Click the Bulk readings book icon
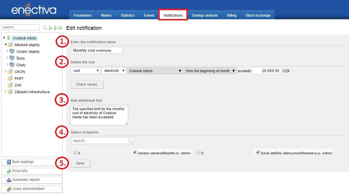The height and width of the screenshot is (194, 349). [x=9, y=162]
